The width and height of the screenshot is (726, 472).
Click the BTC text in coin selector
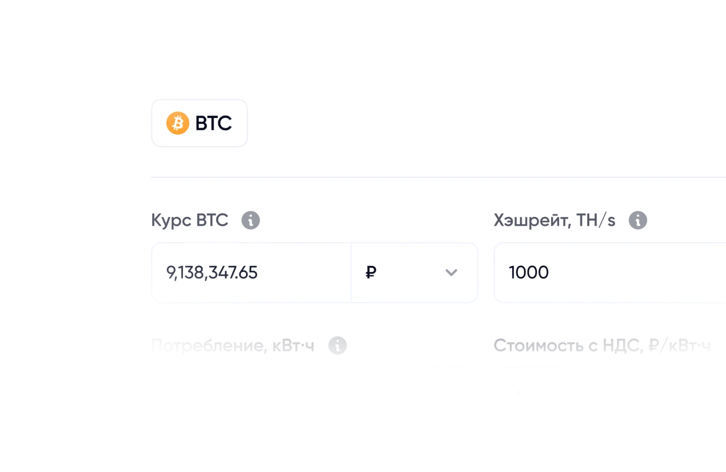click(x=213, y=123)
